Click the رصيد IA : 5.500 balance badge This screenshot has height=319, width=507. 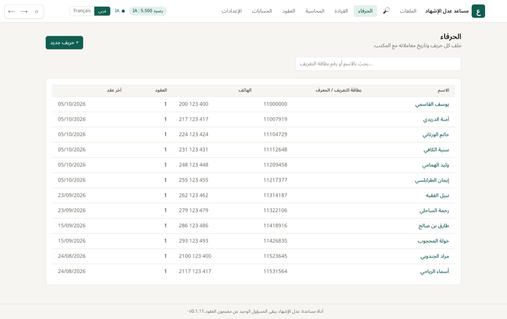[148, 11]
